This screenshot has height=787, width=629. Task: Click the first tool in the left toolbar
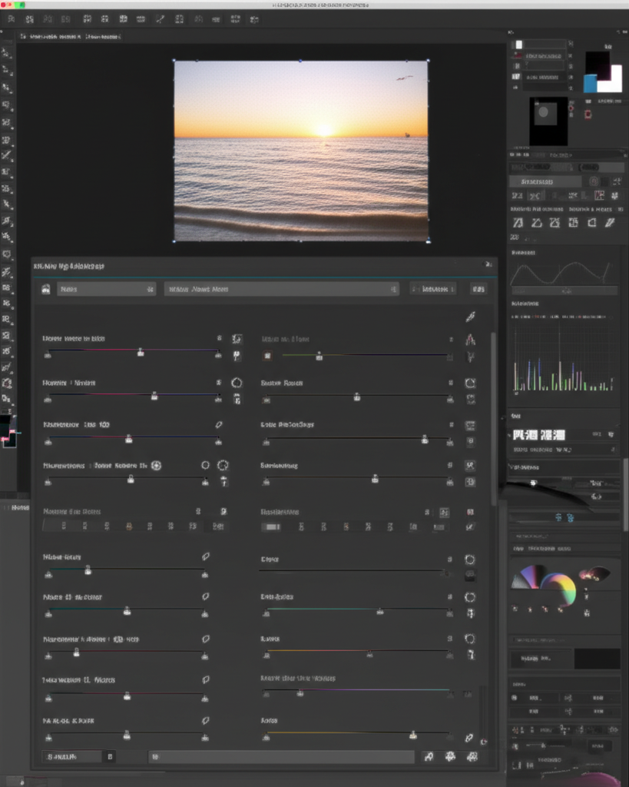pyautogui.click(x=7, y=53)
